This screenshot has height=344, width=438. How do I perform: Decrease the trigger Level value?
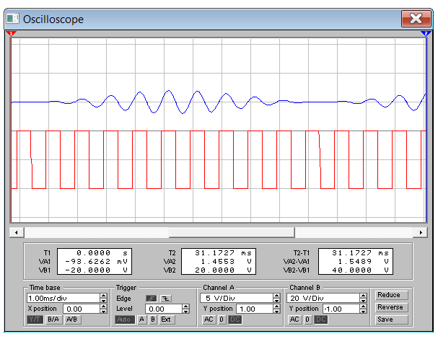click(x=185, y=311)
